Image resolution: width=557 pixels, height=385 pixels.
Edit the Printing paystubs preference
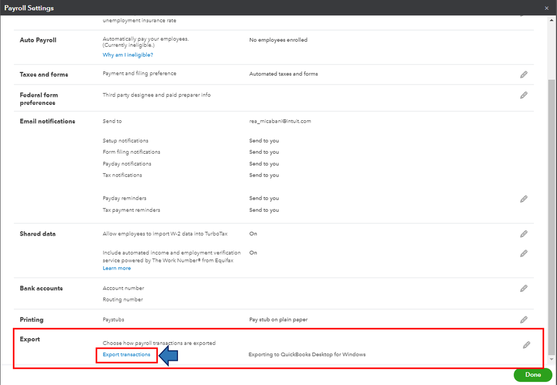point(524,320)
